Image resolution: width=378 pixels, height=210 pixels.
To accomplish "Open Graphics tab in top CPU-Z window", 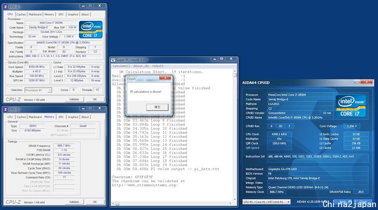I will (x=73, y=14).
